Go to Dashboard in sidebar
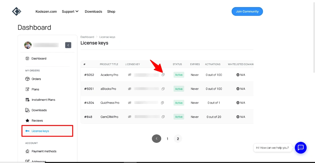The width and height of the screenshot is (315, 163). pos(39,59)
